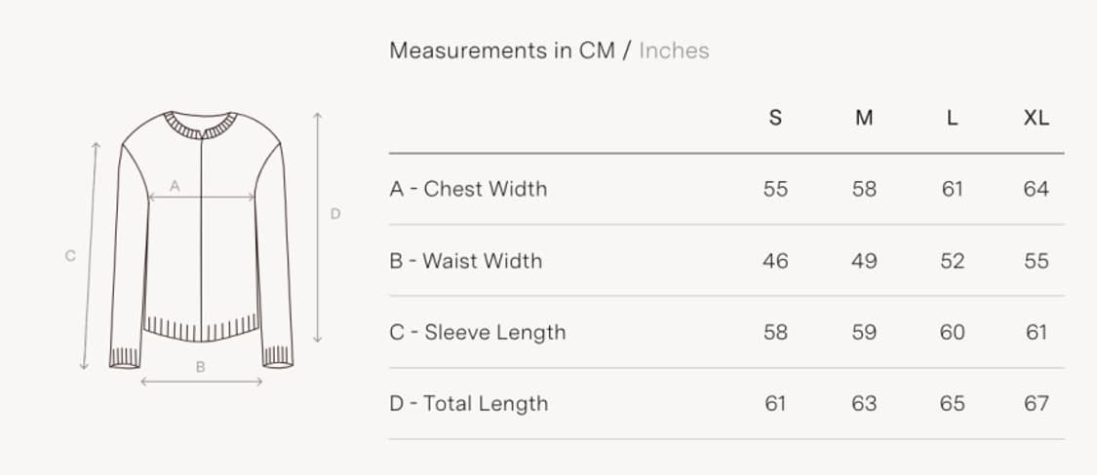Click the D label right of sweater
Image resolution: width=1097 pixels, height=475 pixels.
[x=334, y=213]
